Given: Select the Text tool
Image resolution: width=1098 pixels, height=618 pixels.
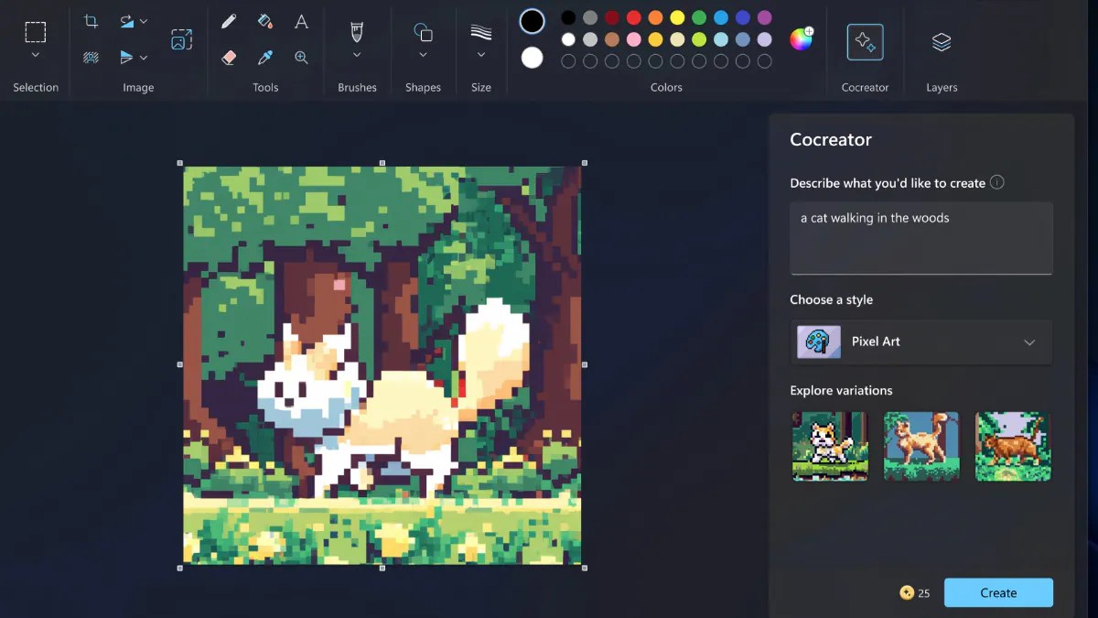Looking at the screenshot, I should tap(301, 21).
